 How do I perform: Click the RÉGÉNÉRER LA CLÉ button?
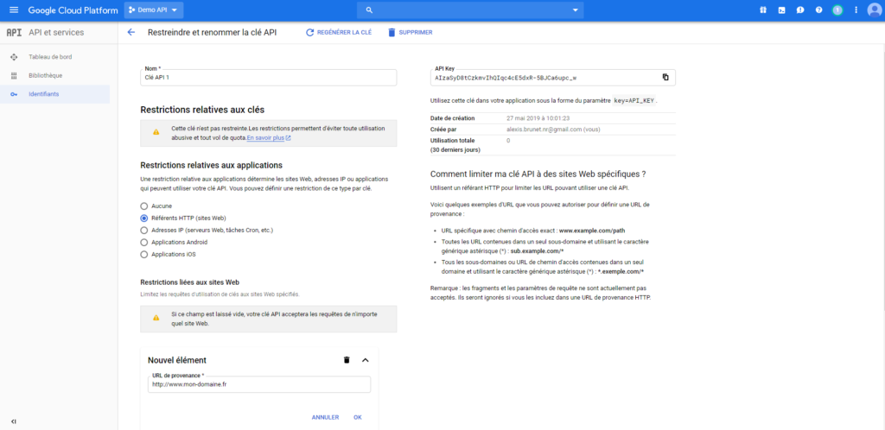339,32
